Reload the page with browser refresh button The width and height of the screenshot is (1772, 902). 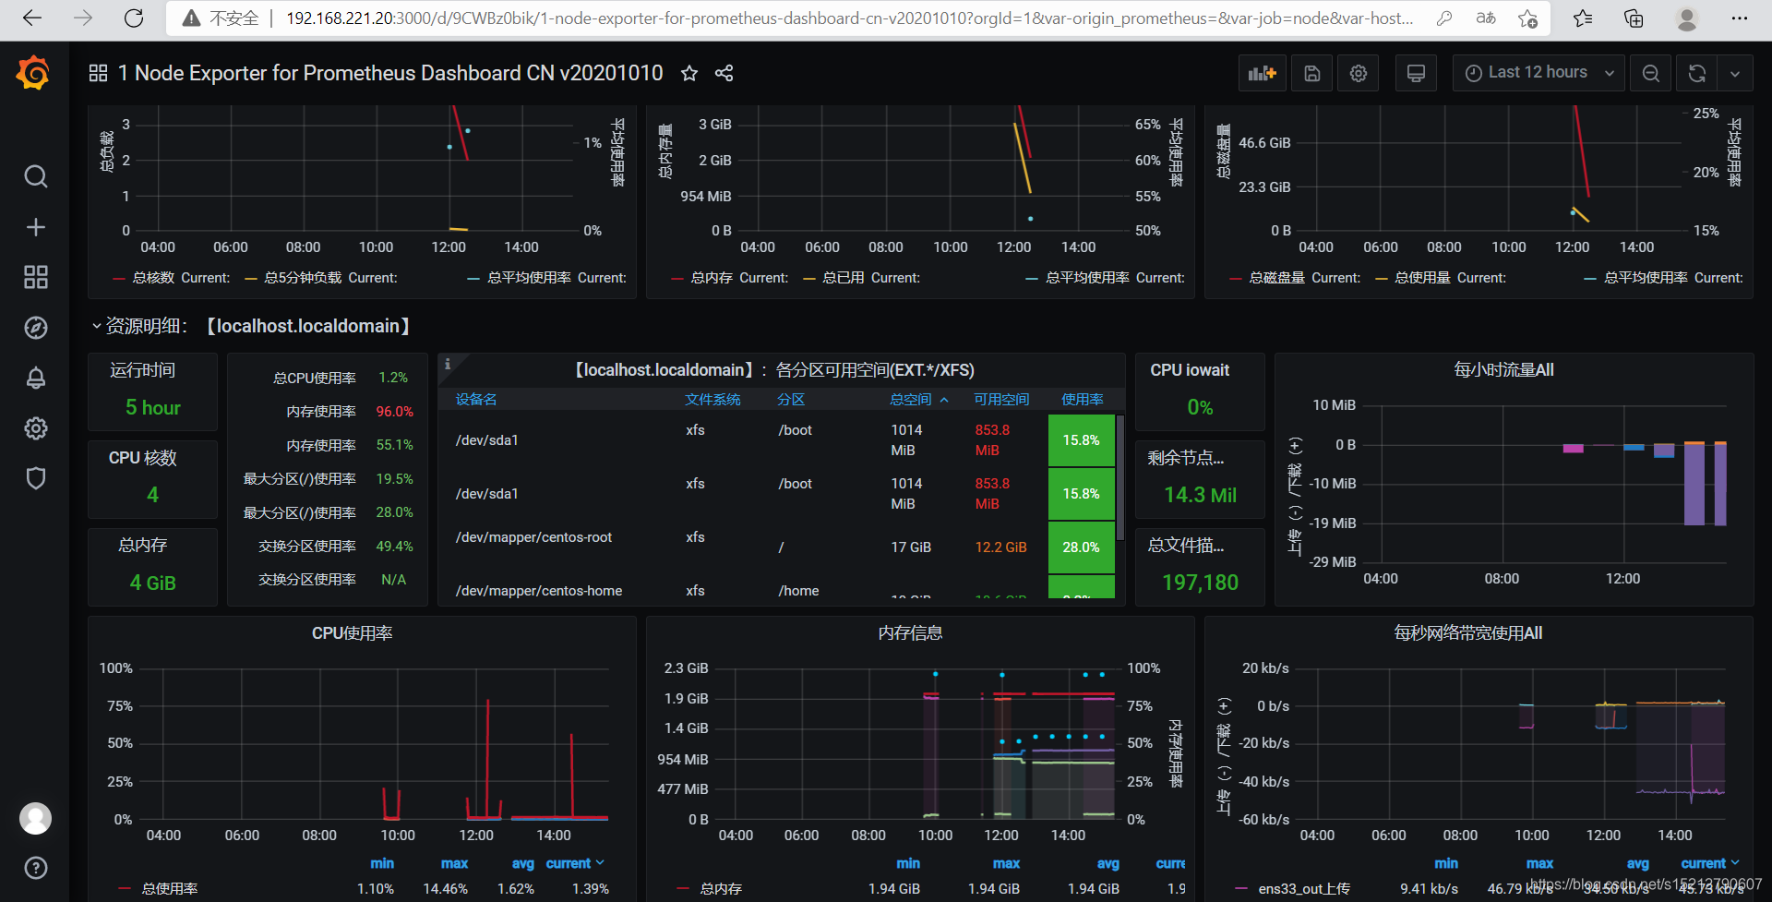tap(134, 18)
